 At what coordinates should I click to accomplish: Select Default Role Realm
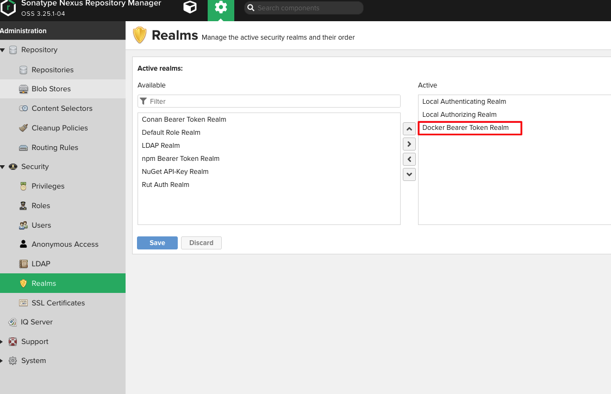(x=269, y=133)
